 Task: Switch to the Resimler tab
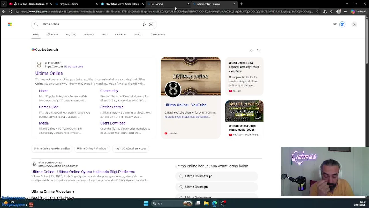(x=89, y=34)
